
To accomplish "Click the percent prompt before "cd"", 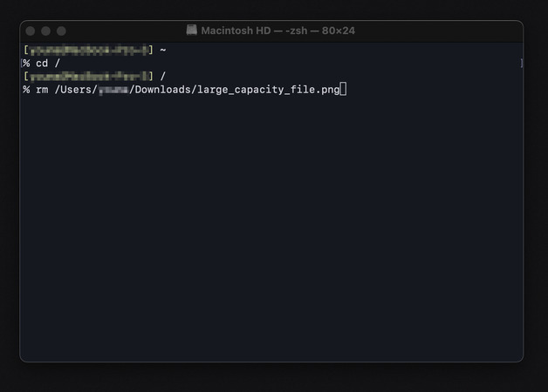I will point(26,64).
